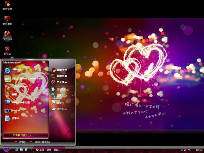This screenshot has width=204, height=153.
Task: Expand 所有程序(P) all programs list
Action: [25, 135]
